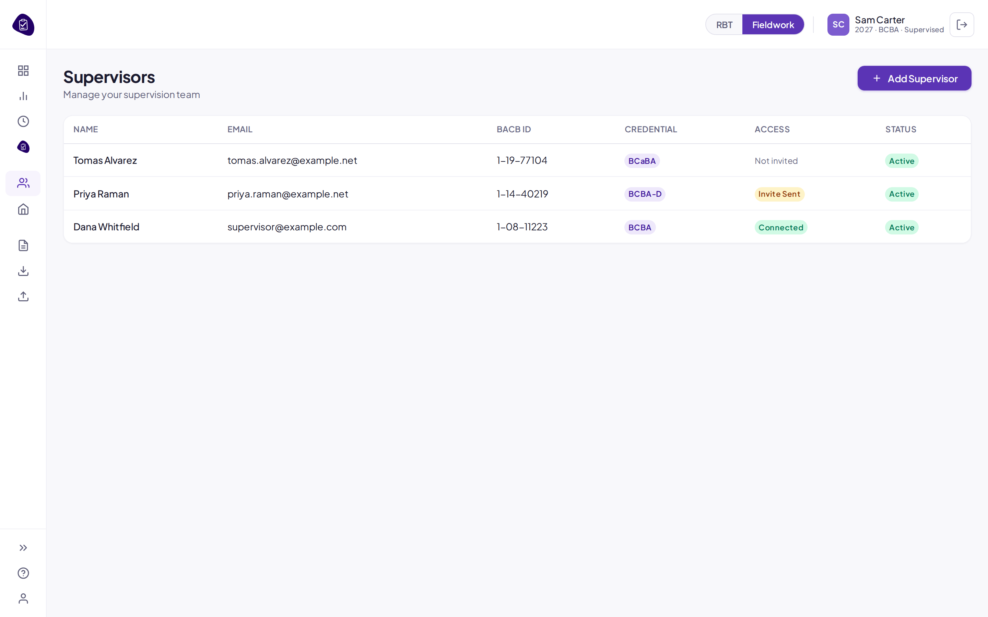Viewport: 988px width, 617px height.
Task: Click the Manage your supervision team subtitle
Action: (131, 95)
